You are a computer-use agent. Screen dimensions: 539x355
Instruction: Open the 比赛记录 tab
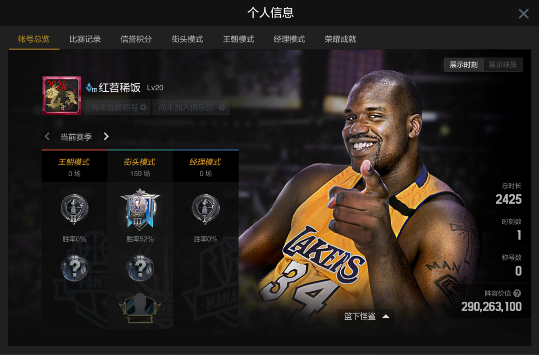[85, 39]
